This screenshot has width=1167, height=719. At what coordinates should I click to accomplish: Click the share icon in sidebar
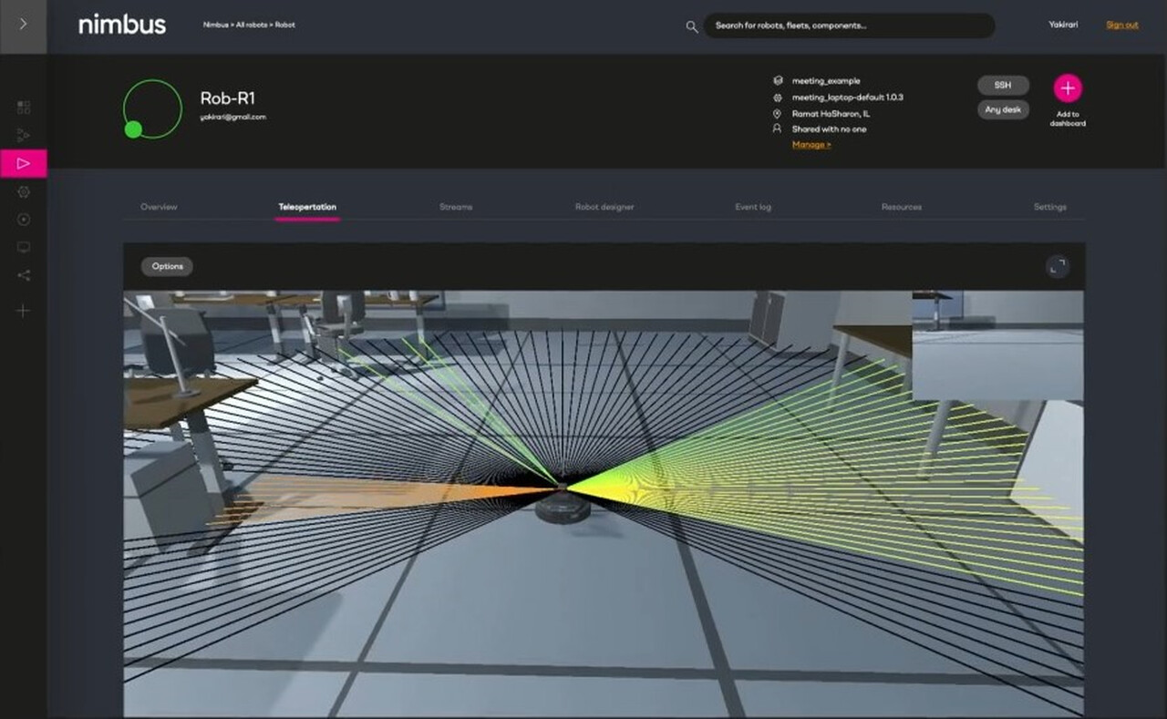click(24, 275)
